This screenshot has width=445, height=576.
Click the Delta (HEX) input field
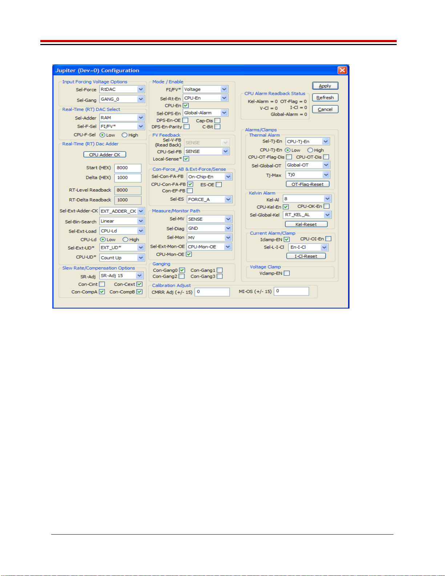coord(128,178)
